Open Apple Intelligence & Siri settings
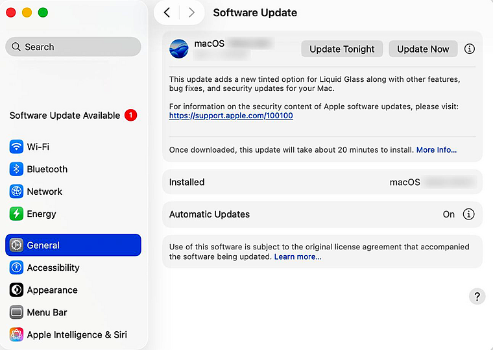The height and width of the screenshot is (350, 493). pos(73,334)
